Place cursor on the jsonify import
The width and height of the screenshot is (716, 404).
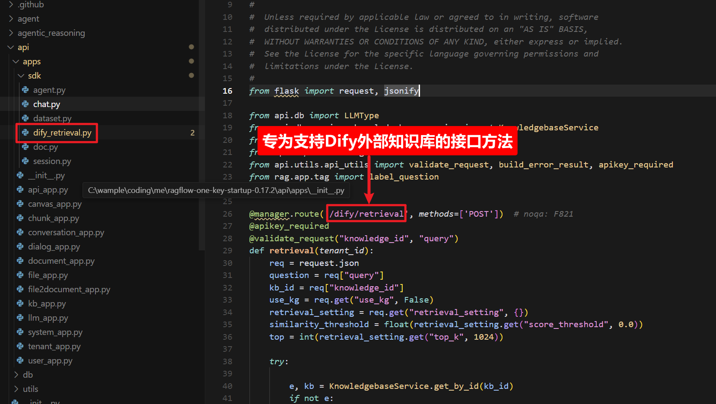[401, 91]
